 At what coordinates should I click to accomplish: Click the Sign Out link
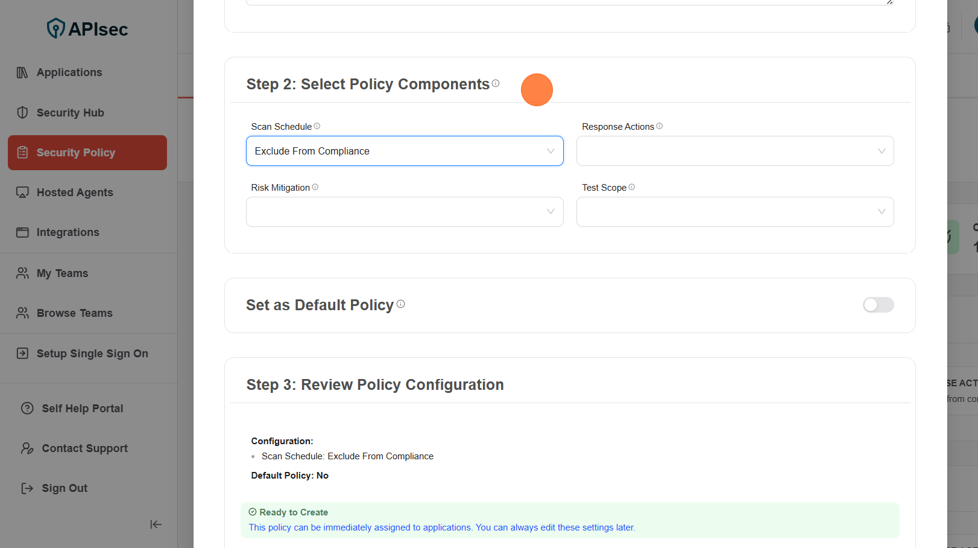pos(64,488)
